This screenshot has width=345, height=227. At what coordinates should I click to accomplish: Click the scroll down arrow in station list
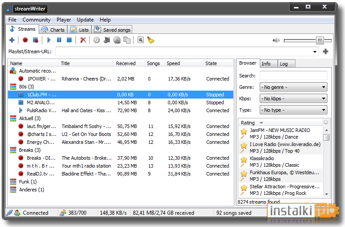tap(327, 194)
